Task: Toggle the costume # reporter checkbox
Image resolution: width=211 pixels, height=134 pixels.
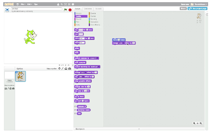Action: click(75, 106)
